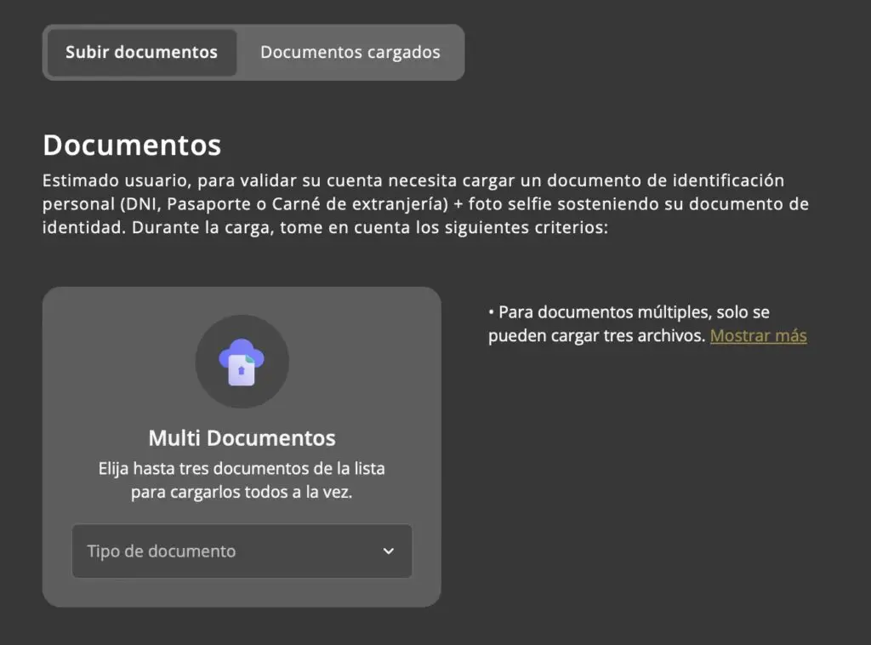Click the Documentos page heading
This screenshot has width=871, height=645.
click(131, 145)
